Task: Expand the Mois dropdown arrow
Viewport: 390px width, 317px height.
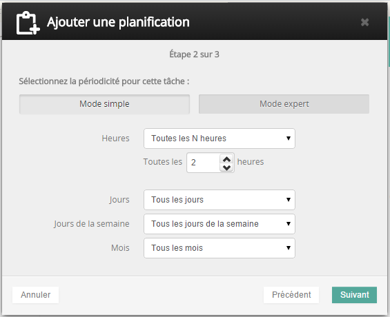Action: 289,247
